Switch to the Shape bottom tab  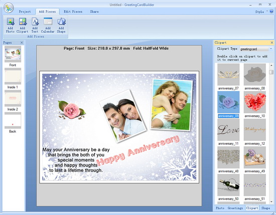(265, 208)
